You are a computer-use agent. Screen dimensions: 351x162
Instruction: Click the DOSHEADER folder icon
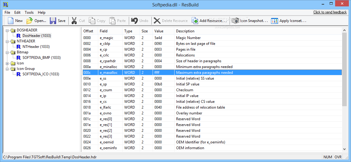[x=13, y=30]
